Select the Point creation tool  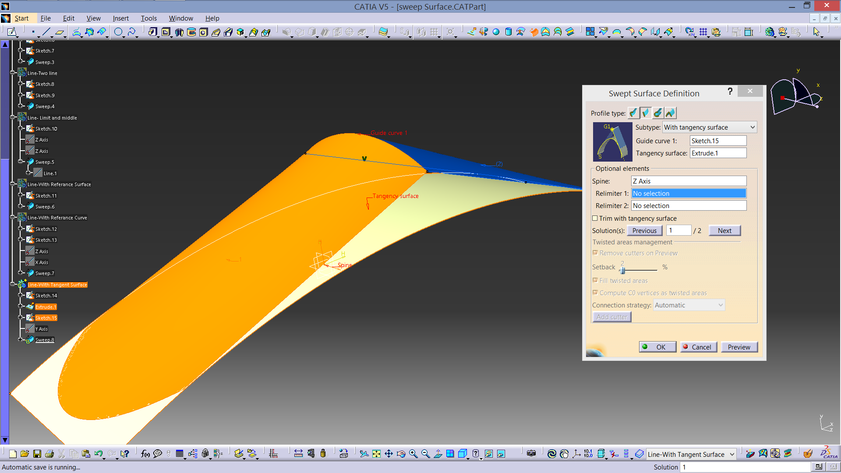coord(33,32)
